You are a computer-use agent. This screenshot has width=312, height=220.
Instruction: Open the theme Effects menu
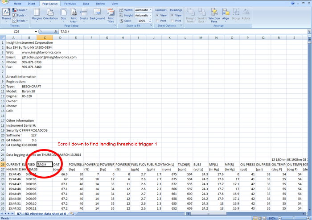pyautogui.click(x=20, y=21)
